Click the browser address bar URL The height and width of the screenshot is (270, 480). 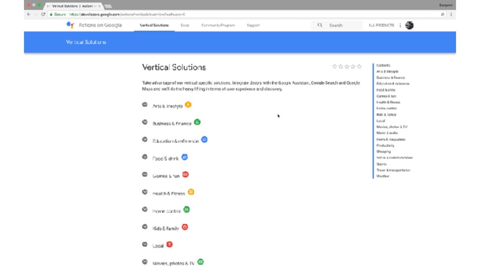[127, 15]
